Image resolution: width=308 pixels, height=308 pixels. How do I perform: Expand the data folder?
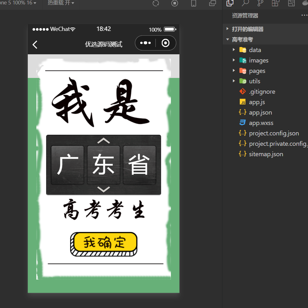265,50
